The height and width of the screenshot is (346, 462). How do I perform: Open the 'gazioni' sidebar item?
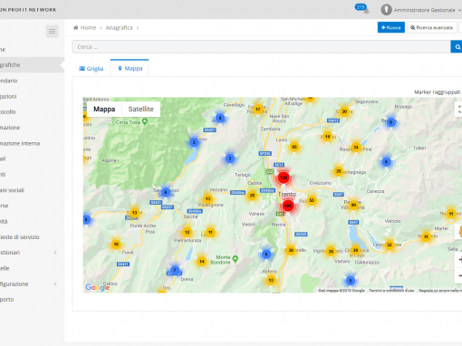[32, 96]
